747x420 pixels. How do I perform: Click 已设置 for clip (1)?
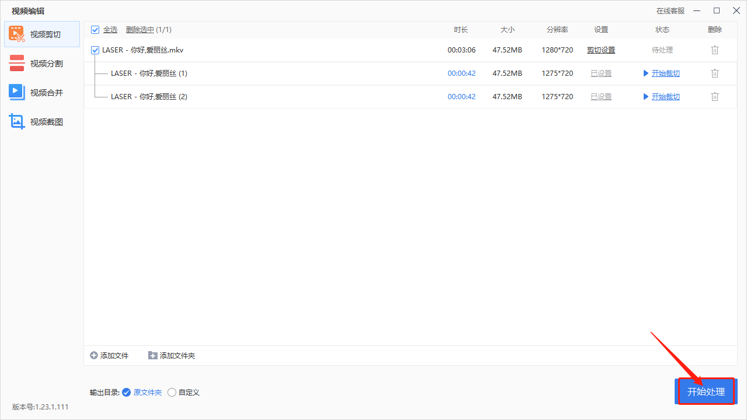pyautogui.click(x=601, y=73)
